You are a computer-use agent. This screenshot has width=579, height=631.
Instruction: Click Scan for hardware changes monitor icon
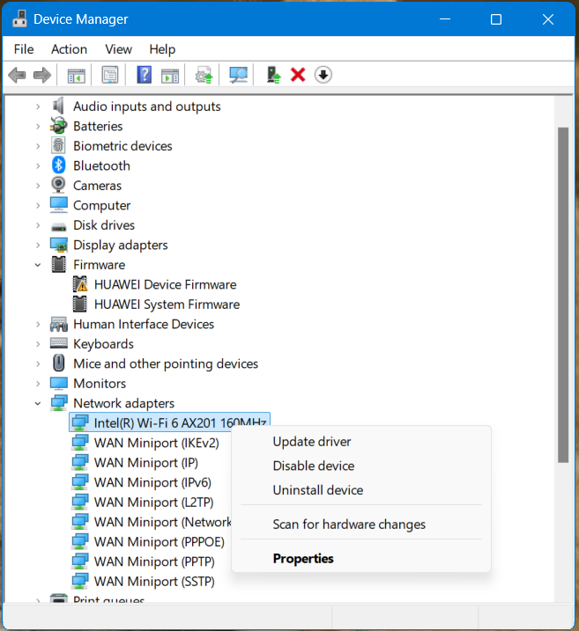pos(238,75)
